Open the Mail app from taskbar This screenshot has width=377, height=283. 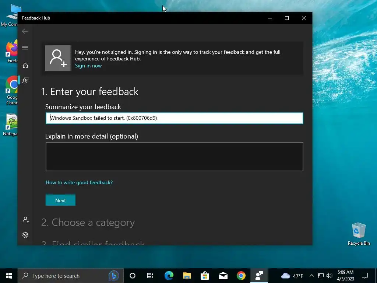[x=223, y=276]
